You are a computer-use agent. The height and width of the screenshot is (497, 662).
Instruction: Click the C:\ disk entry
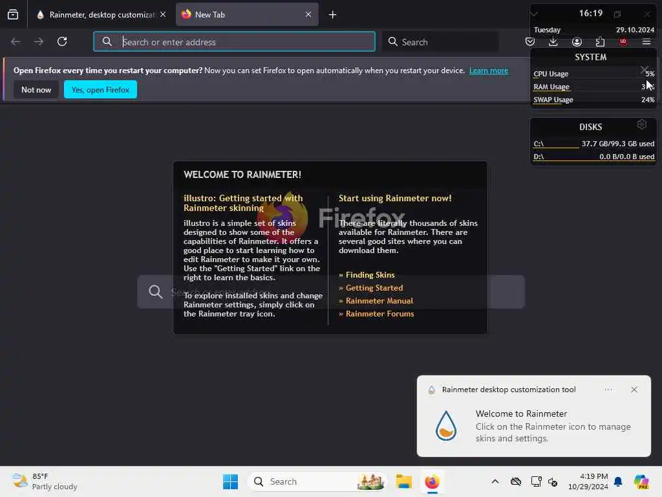pyautogui.click(x=593, y=144)
